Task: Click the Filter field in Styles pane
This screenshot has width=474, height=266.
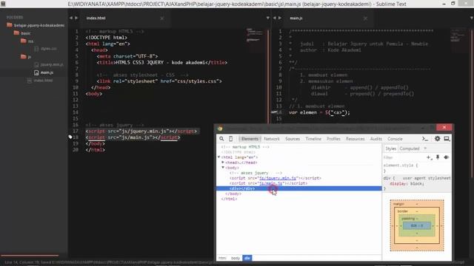Action: pyautogui.click(x=404, y=157)
